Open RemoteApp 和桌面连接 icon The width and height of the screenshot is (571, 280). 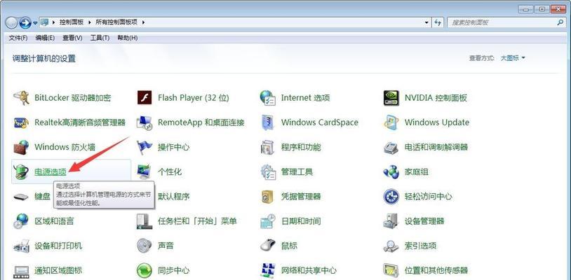[x=145, y=122]
